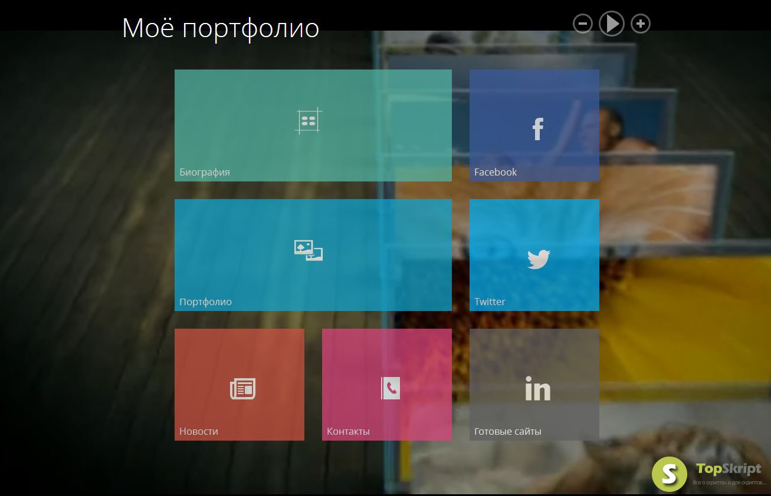Open the Готовые сайты tile label
The width and height of the screenshot is (771, 496).
[x=508, y=431]
